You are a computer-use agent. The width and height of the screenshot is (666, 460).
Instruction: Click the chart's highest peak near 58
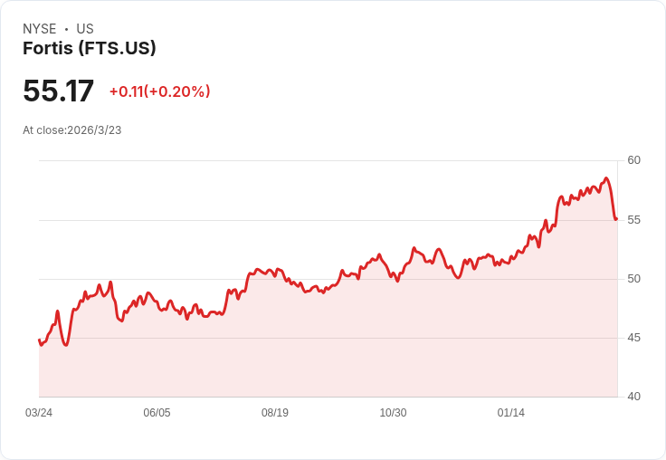[606, 178]
